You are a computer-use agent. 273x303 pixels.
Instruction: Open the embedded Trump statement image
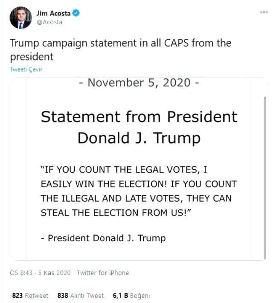click(x=139, y=170)
